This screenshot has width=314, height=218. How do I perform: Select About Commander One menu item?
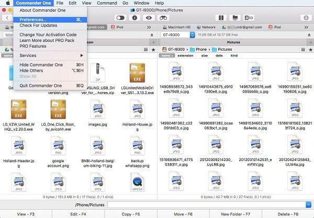click(x=50, y=10)
